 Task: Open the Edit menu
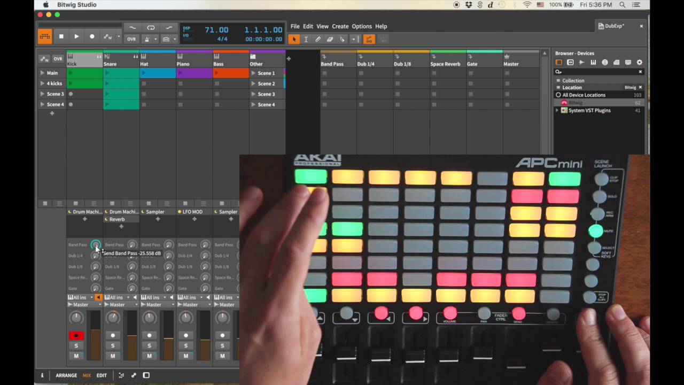[308, 26]
